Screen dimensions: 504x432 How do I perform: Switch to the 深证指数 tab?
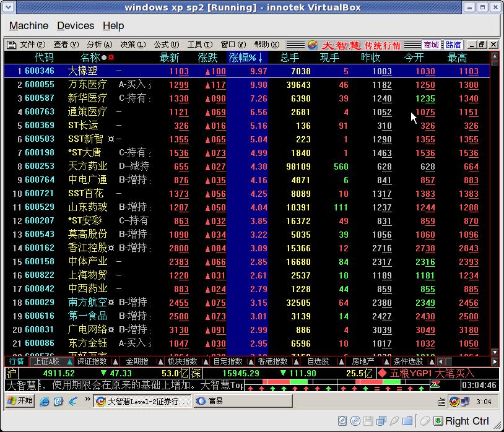pos(92,361)
